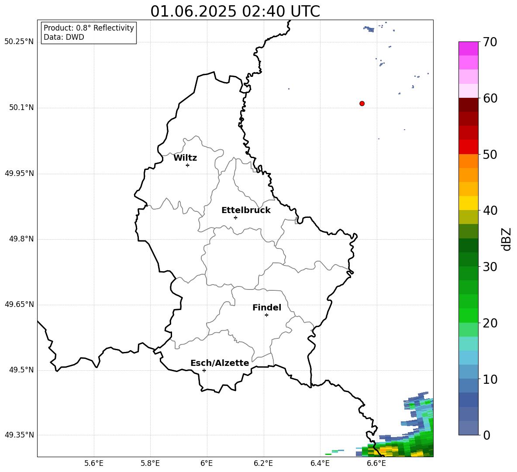The width and height of the screenshot is (517, 472).
Task: Click the 10 tick on colorbar
Action: (490, 379)
